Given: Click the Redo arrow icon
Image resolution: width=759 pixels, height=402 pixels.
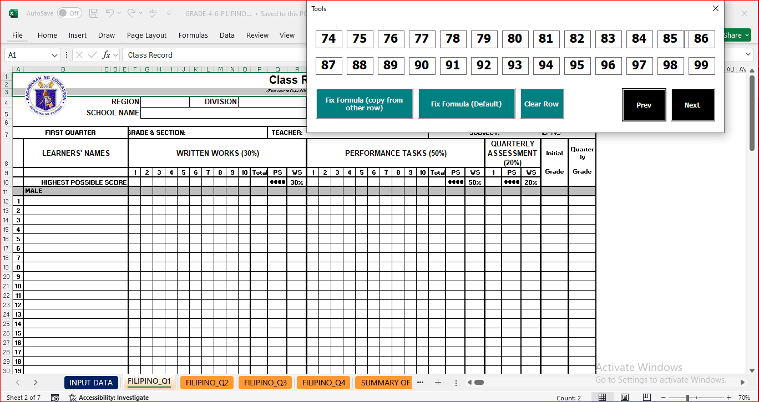Looking at the screenshot, I should (131, 13).
